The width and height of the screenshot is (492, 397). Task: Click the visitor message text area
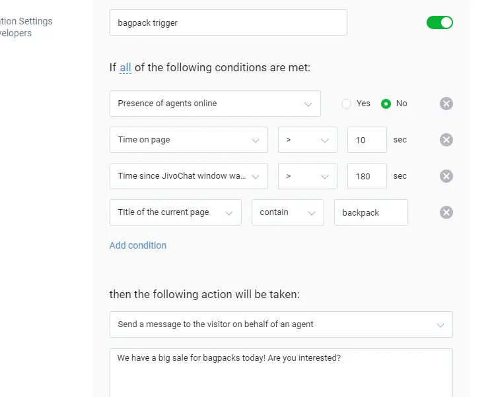pyautogui.click(x=281, y=373)
